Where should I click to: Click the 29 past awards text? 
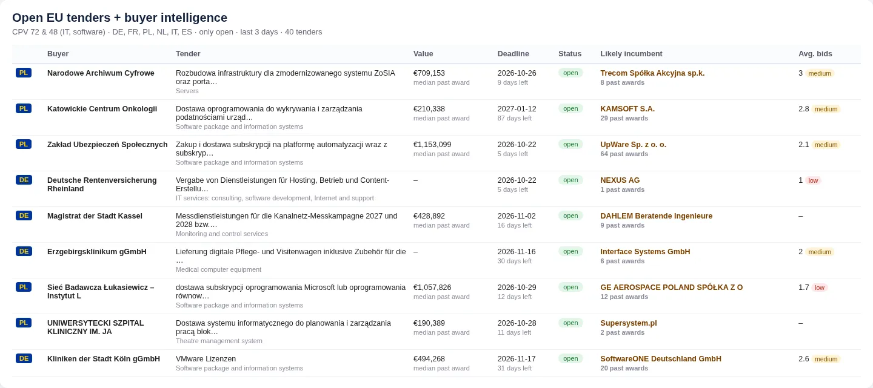click(x=624, y=118)
